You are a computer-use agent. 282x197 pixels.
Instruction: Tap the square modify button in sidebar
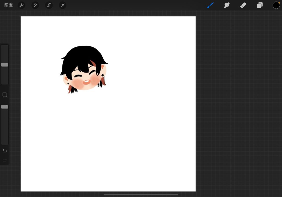pos(5,95)
